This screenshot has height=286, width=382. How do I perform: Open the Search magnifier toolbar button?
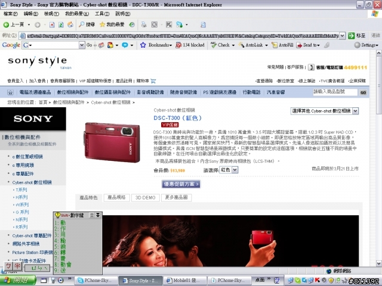(x=87, y=24)
